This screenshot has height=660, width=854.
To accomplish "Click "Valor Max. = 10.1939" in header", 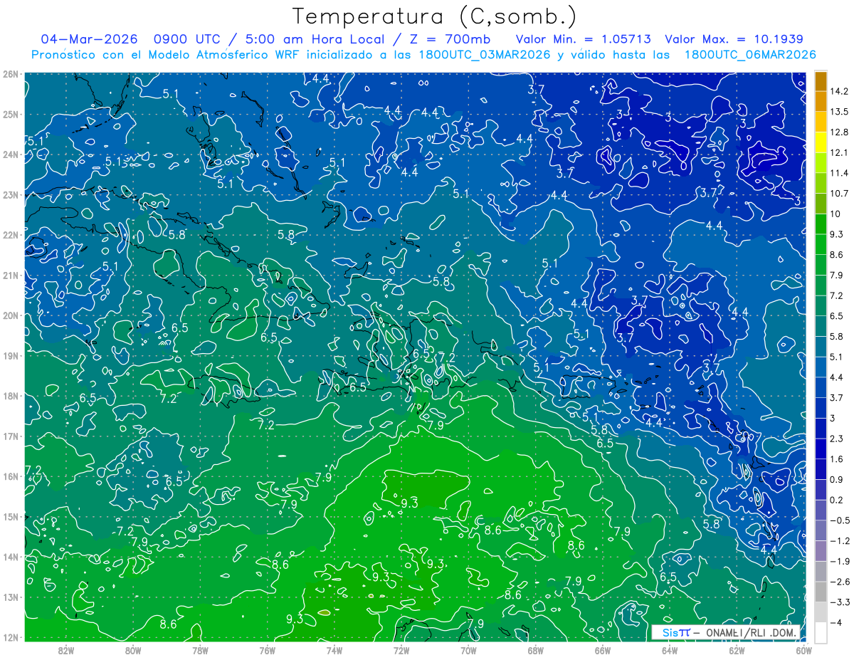I will pos(734,39).
